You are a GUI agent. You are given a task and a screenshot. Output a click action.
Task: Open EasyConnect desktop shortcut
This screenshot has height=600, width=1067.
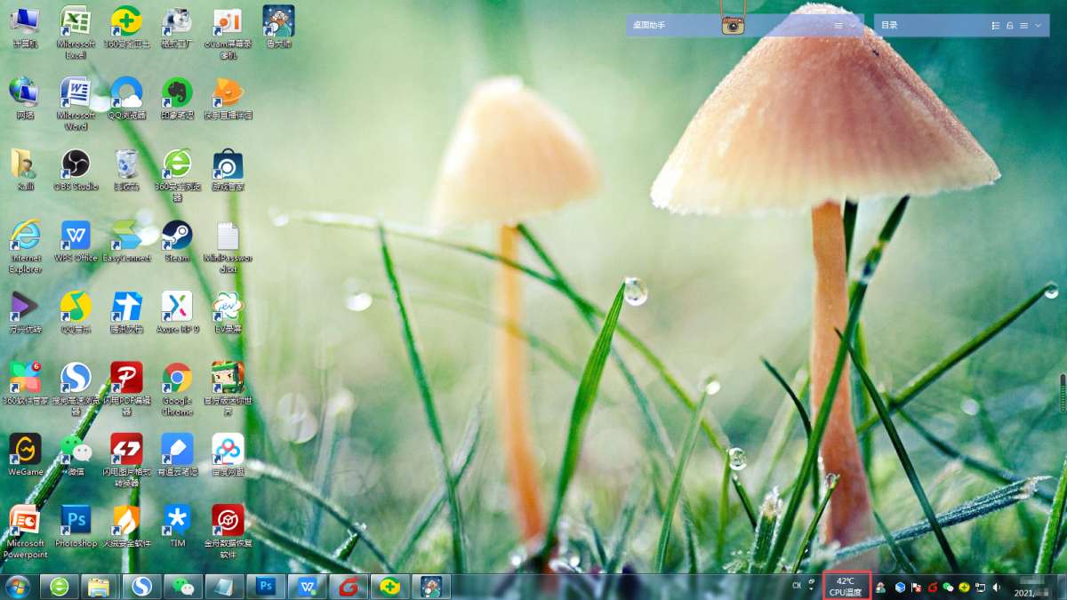pos(126,241)
